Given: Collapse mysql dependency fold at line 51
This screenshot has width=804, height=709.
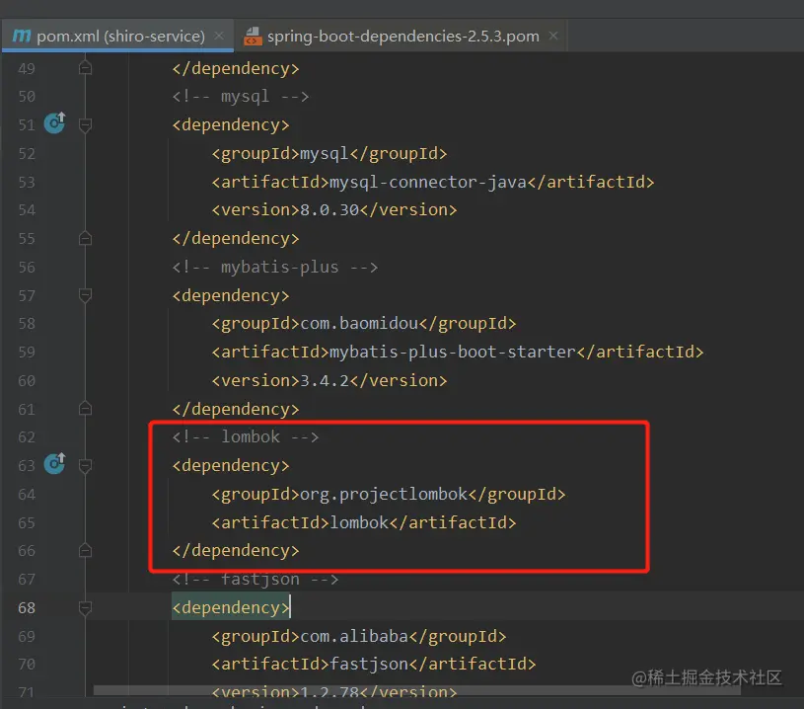Looking at the screenshot, I should (86, 124).
